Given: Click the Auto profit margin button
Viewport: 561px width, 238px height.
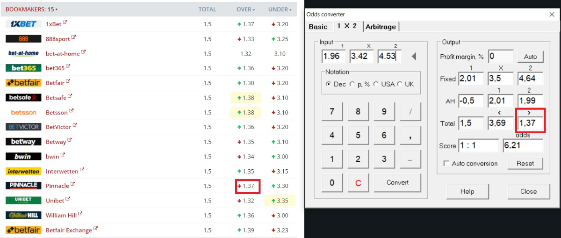Looking at the screenshot, I should tap(530, 57).
